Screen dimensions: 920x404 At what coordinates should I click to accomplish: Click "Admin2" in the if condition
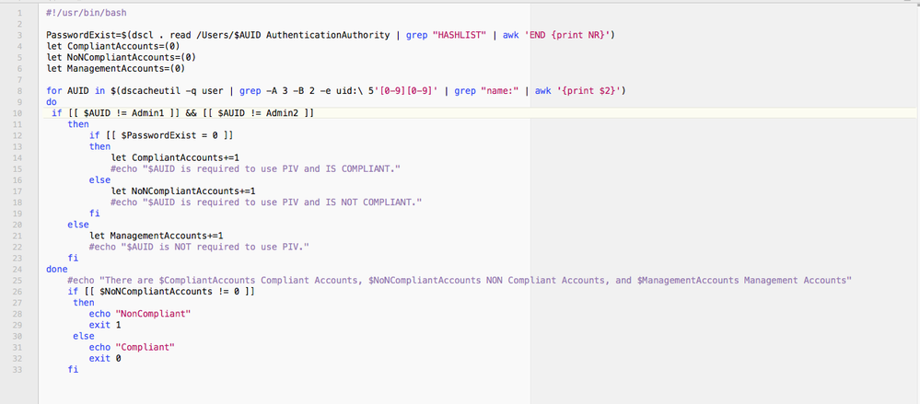coord(283,112)
